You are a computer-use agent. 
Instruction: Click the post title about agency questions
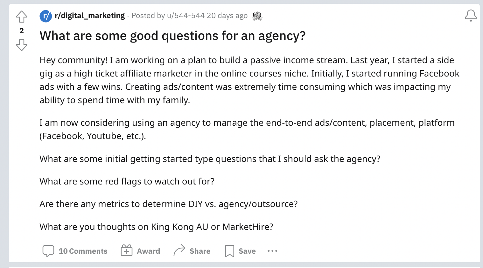tap(172, 36)
